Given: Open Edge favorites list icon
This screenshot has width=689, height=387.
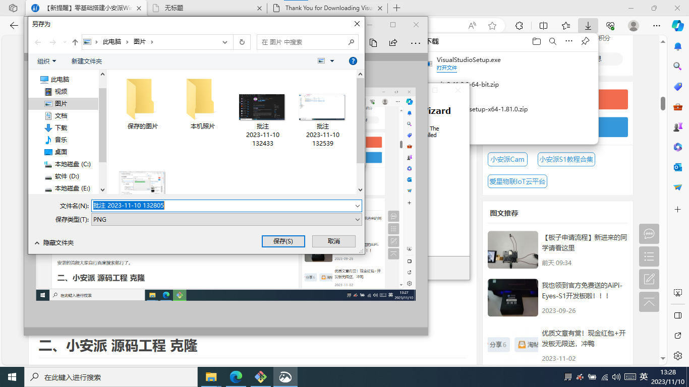Looking at the screenshot, I should pyautogui.click(x=566, y=26).
